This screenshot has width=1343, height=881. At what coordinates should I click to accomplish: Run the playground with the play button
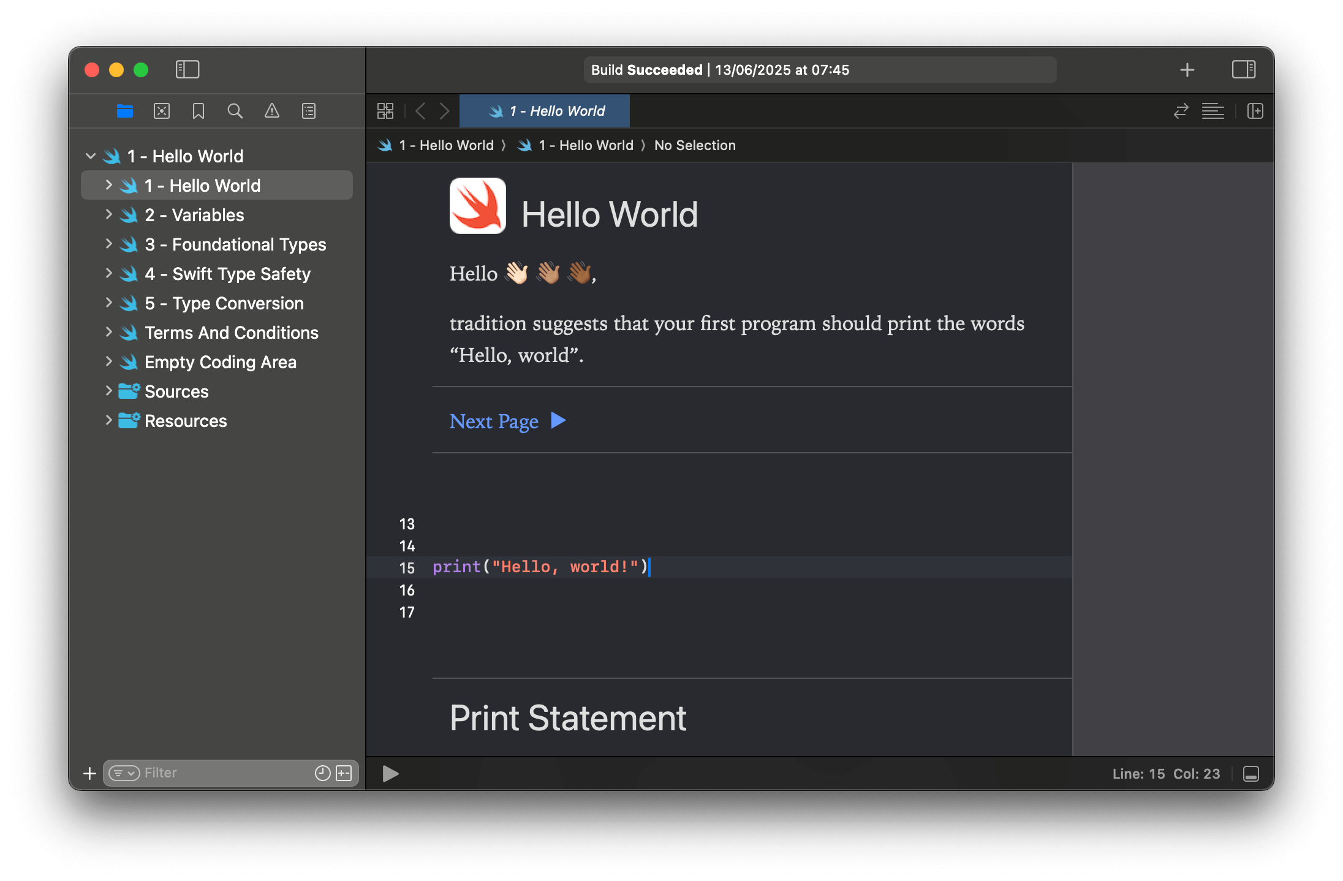coord(389,774)
